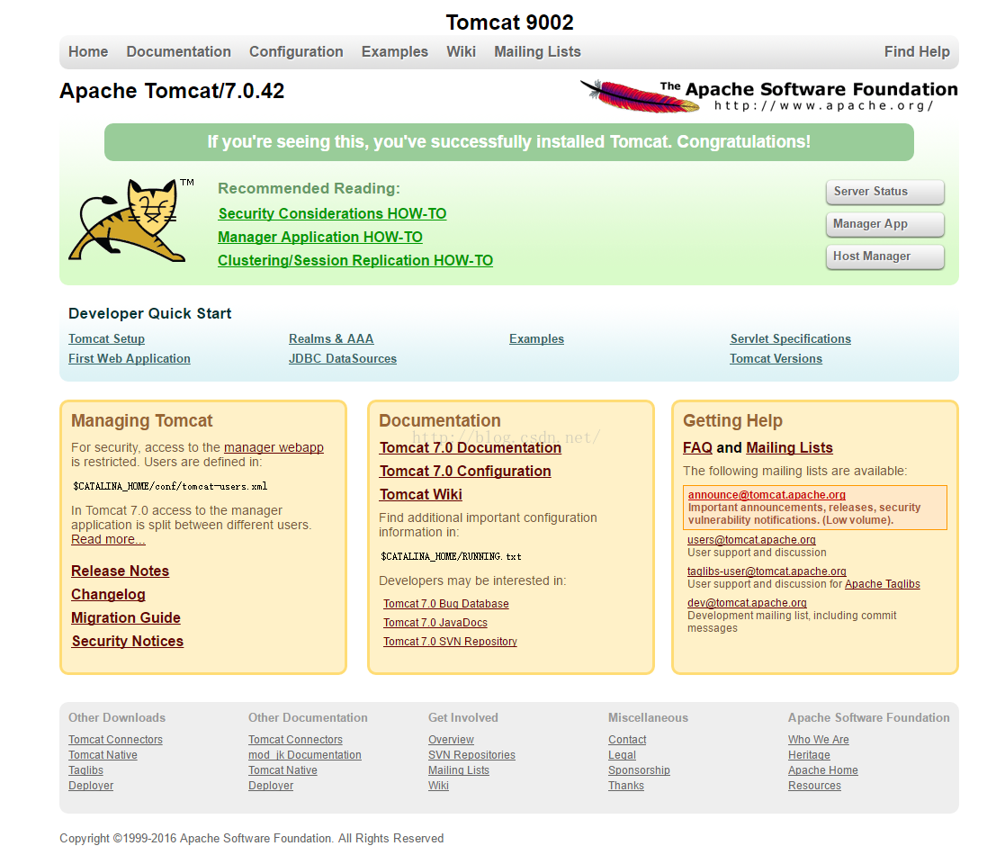
Task: Open Wiki link under Get Involved
Action: tap(438, 785)
